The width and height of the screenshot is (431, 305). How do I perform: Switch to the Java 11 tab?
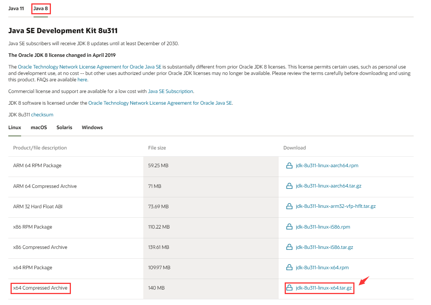[x=16, y=9]
